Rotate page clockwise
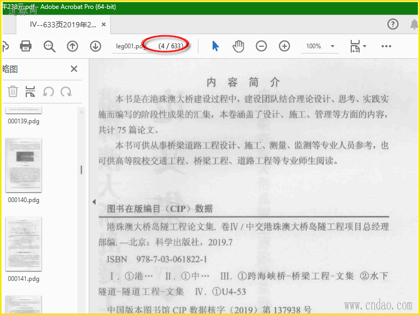 point(66,91)
